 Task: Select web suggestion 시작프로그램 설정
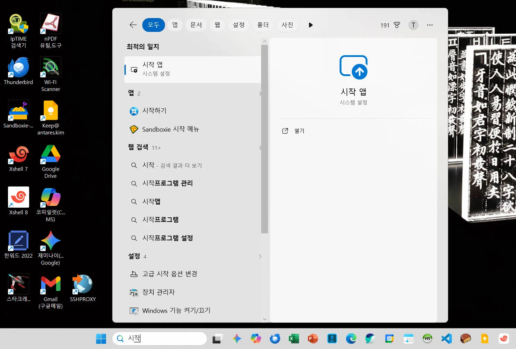(192, 238)
